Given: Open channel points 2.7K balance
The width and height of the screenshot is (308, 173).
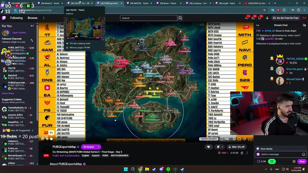Looking at the screenshot, I should pos(261,161).
